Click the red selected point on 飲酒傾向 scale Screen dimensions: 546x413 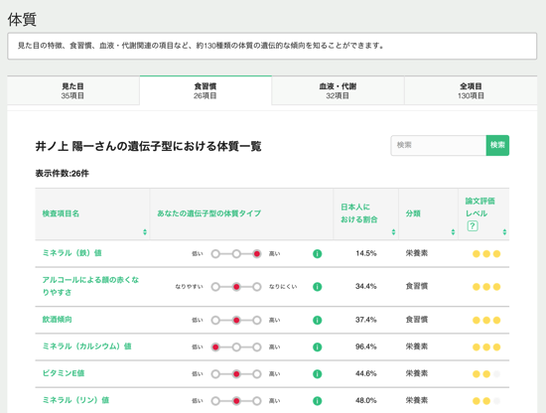point(236,320)
